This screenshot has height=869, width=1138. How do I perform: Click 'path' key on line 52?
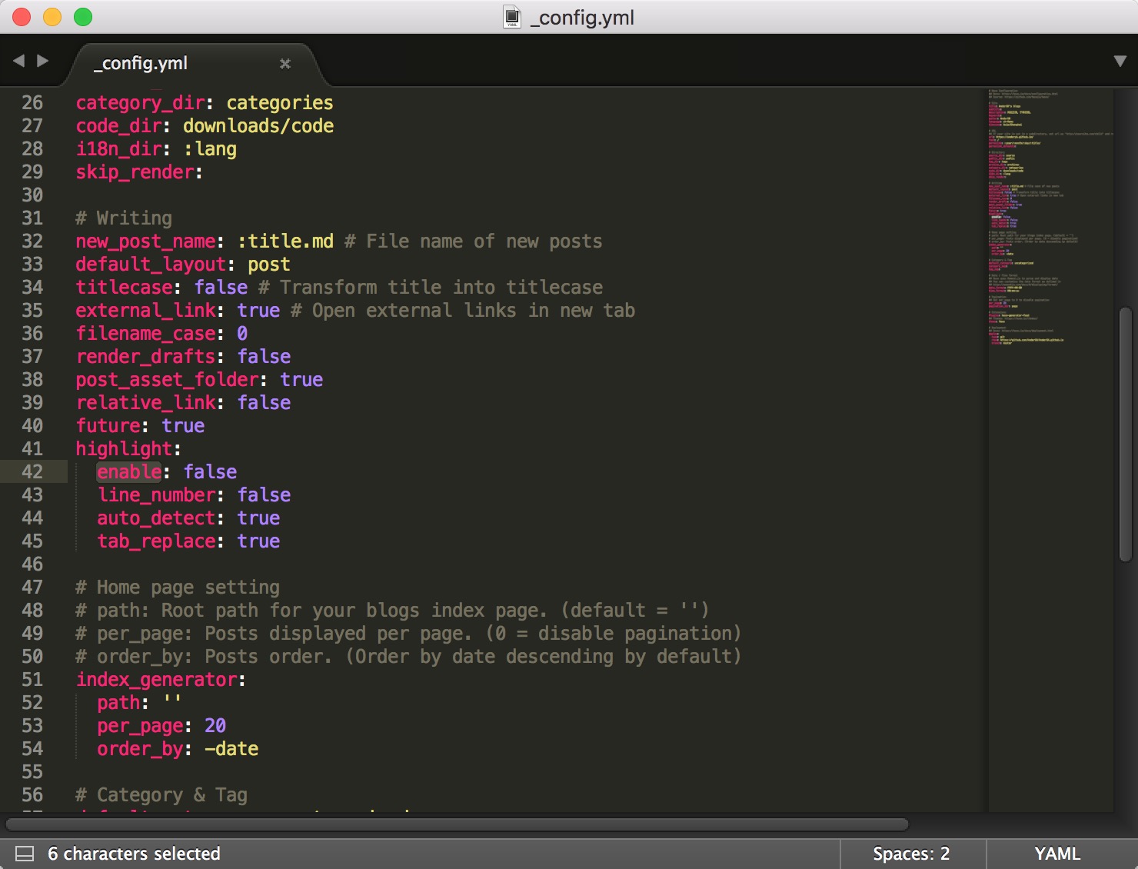[118, 702]
